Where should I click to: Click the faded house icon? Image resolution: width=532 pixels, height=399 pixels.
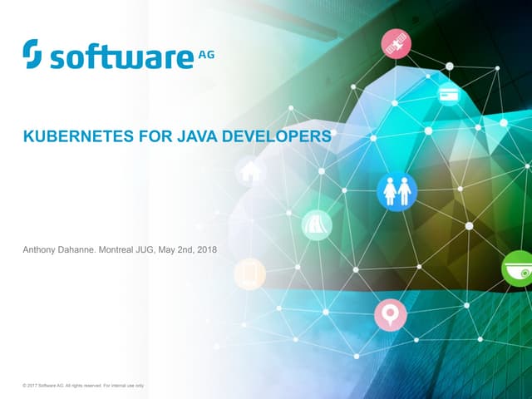coord(249,173)
